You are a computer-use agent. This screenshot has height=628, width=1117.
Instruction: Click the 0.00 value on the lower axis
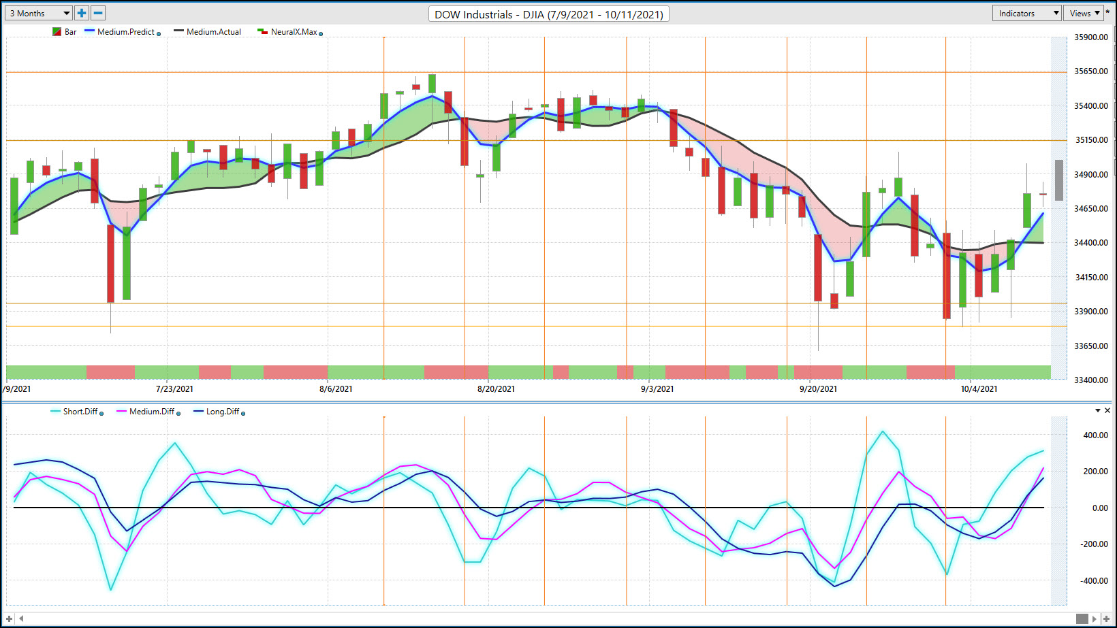(1100, 508)
